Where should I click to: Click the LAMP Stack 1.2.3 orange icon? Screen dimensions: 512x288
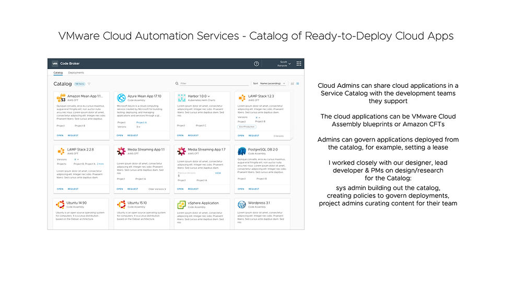pyautogui.click(x=242, y=98)
